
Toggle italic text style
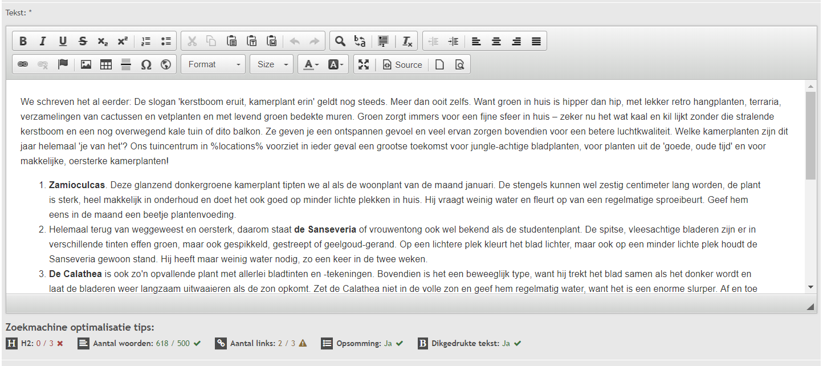tap(43, 41)
